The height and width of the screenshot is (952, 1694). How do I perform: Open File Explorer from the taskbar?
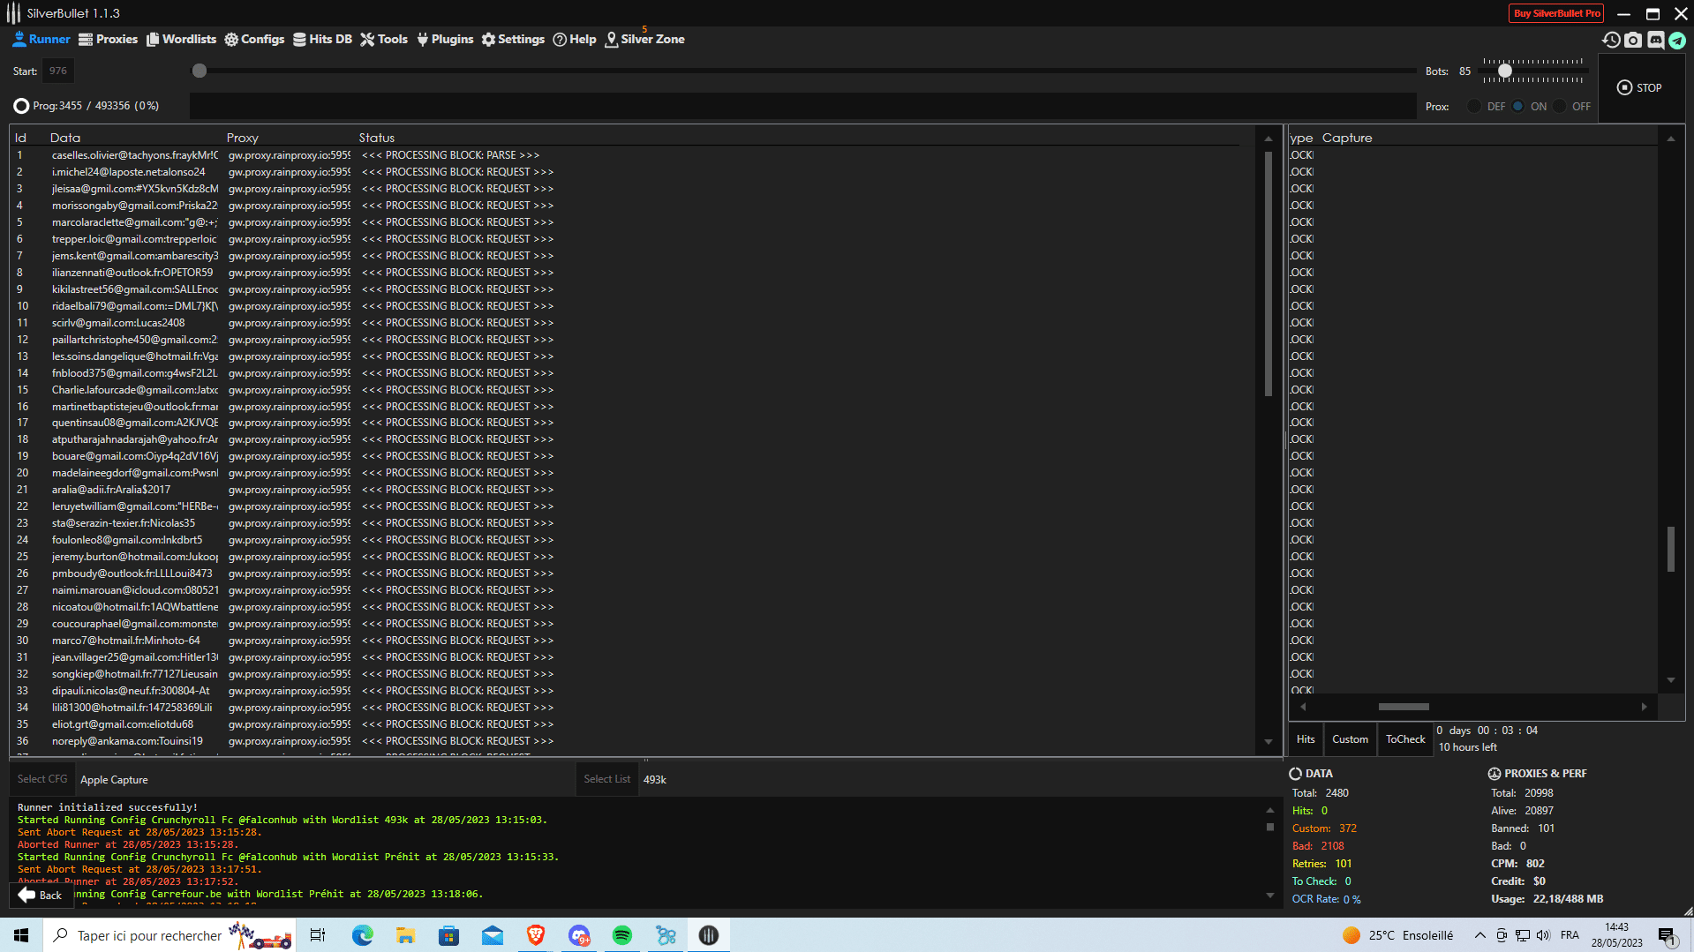tap(405, 935)
